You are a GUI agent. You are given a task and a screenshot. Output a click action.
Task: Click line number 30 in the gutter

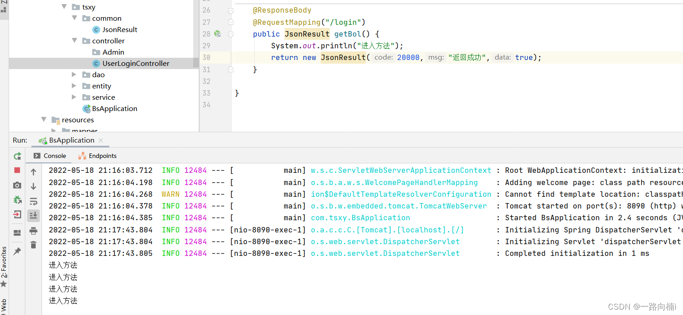point(206,57)
